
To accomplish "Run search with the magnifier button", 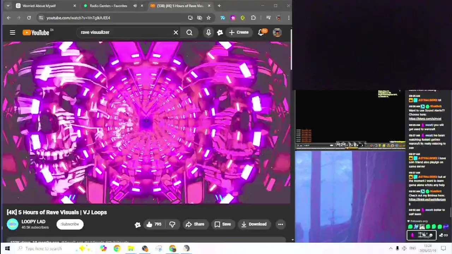I will [190, 32].
